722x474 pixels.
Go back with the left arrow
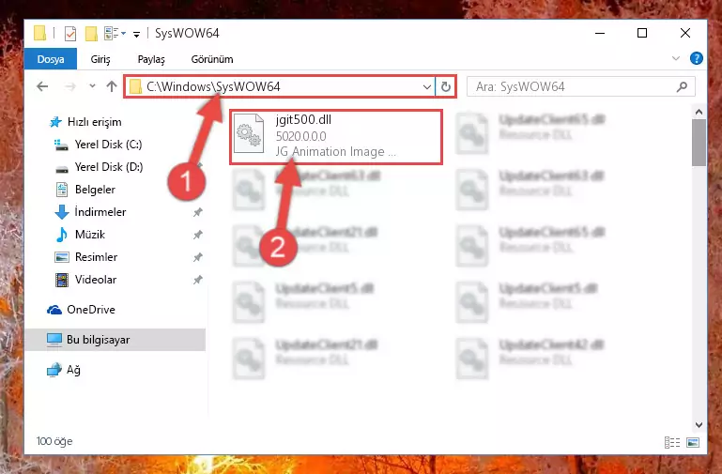(42, 86)
